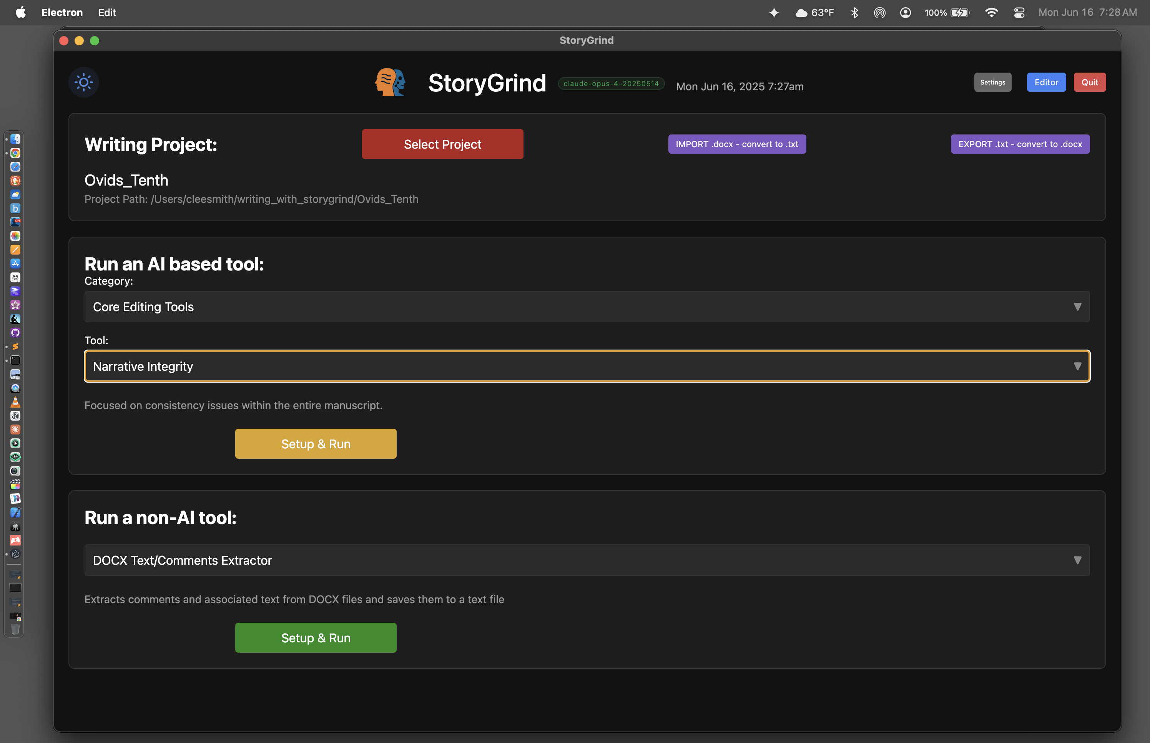Open the DOCX Text/Comments Extractor dropdown

tap(587, 560)
